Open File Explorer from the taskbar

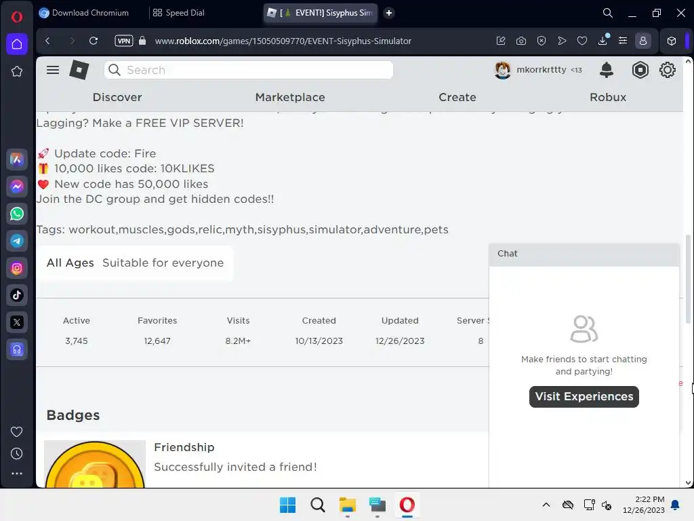click(x=348, y=505)
